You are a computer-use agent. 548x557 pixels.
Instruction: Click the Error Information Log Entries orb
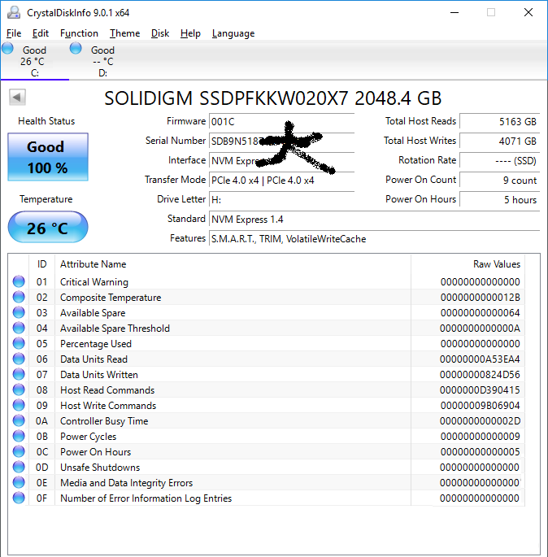point(19,498)
